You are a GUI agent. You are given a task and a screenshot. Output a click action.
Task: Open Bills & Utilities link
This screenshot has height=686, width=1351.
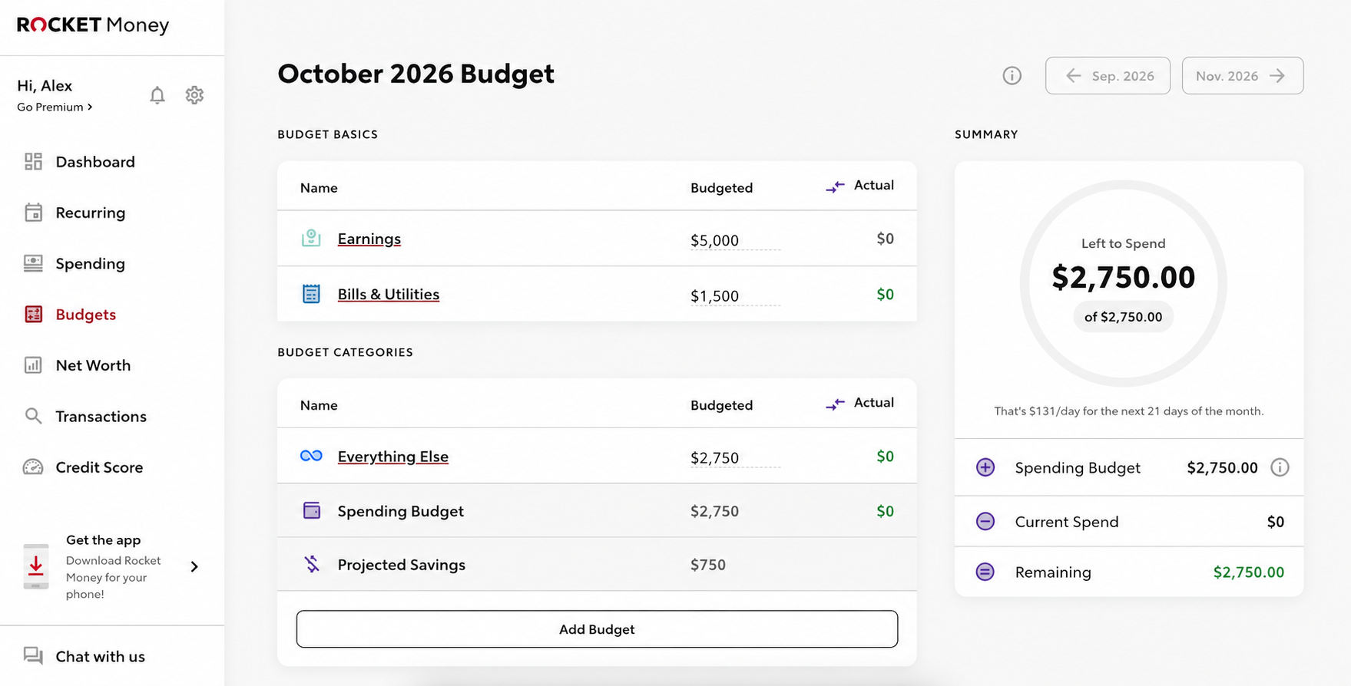(389, 294)
